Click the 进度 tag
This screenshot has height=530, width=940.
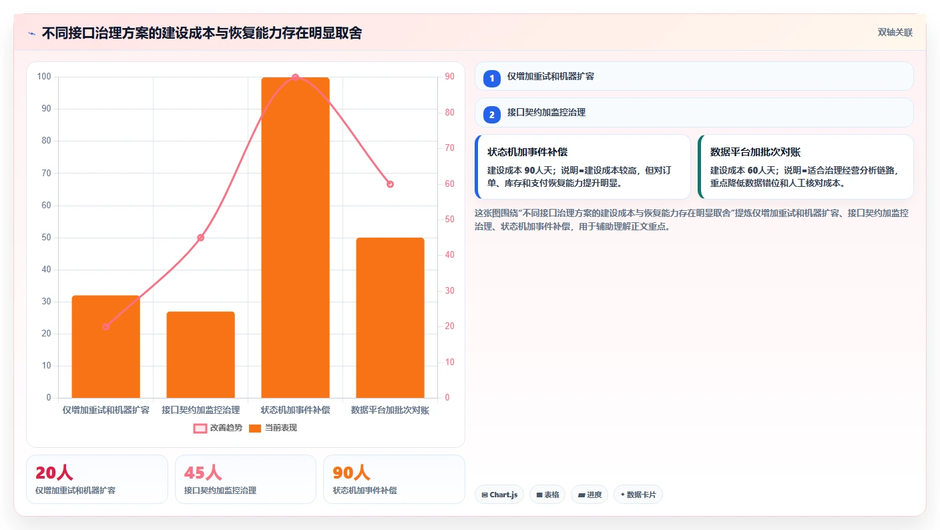pos(590,495)
